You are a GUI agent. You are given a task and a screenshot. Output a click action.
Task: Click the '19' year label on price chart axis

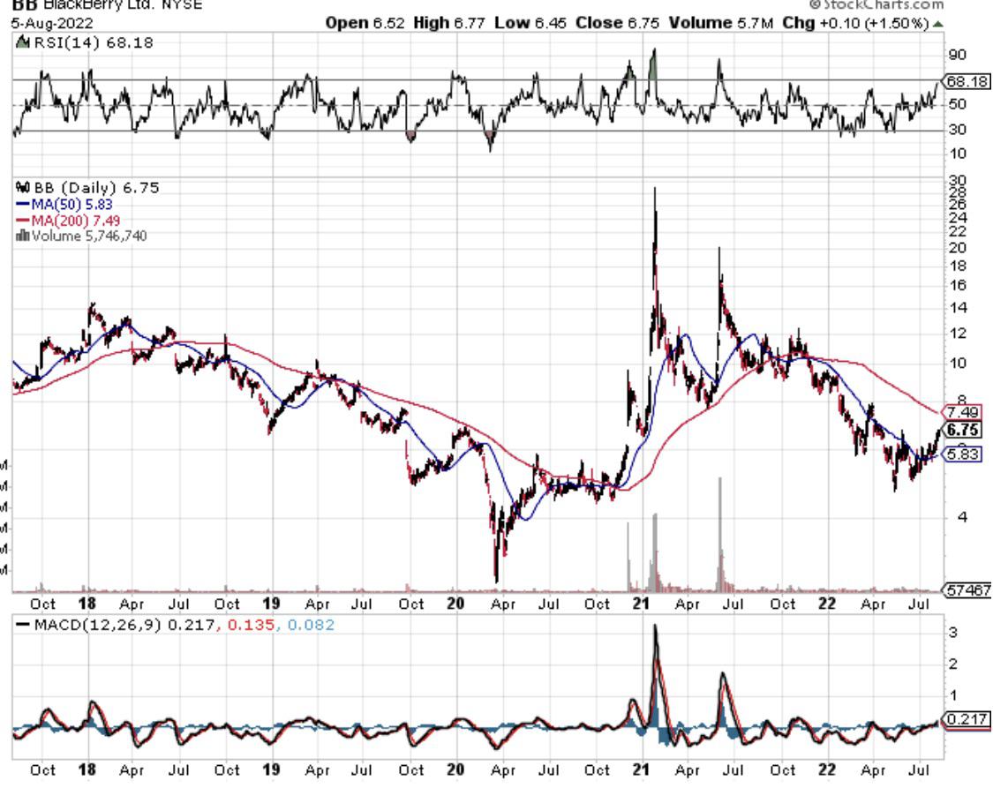pos(271,604)
